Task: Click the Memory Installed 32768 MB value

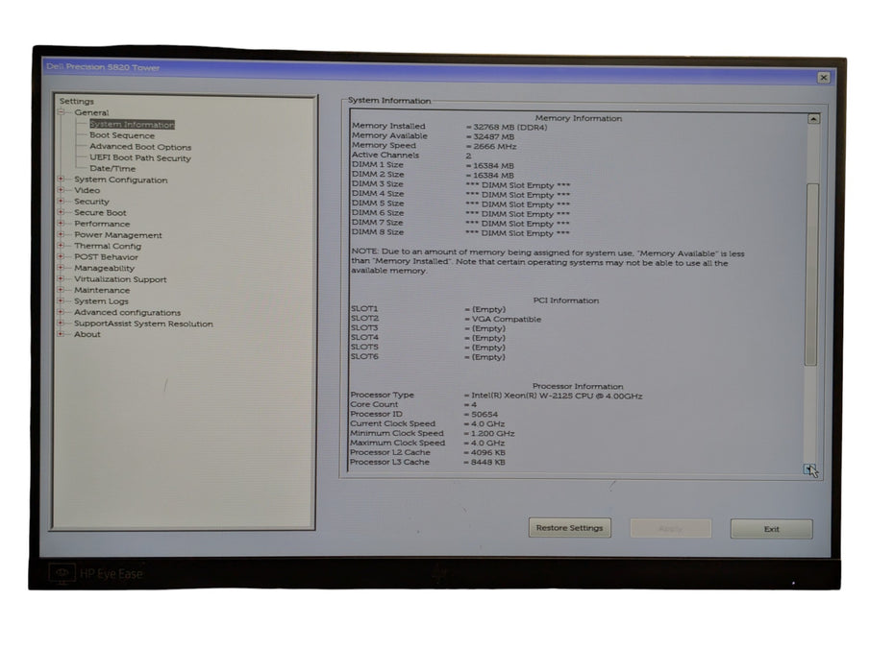Action: tap(507, 127)
